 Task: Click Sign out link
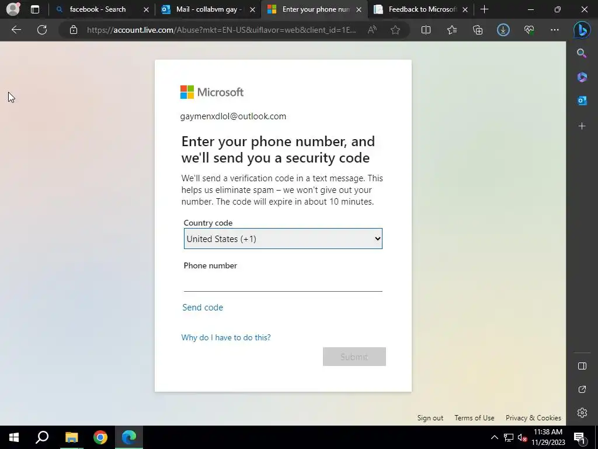(430, 417)
